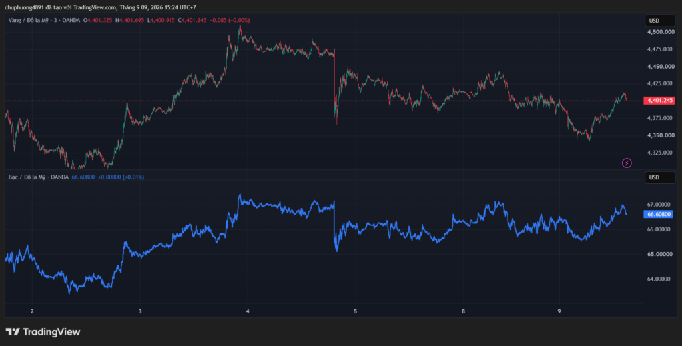Screen dimensions: 682x346
Task: Click the purple lightning bolt icon
Action: [627, 163]
